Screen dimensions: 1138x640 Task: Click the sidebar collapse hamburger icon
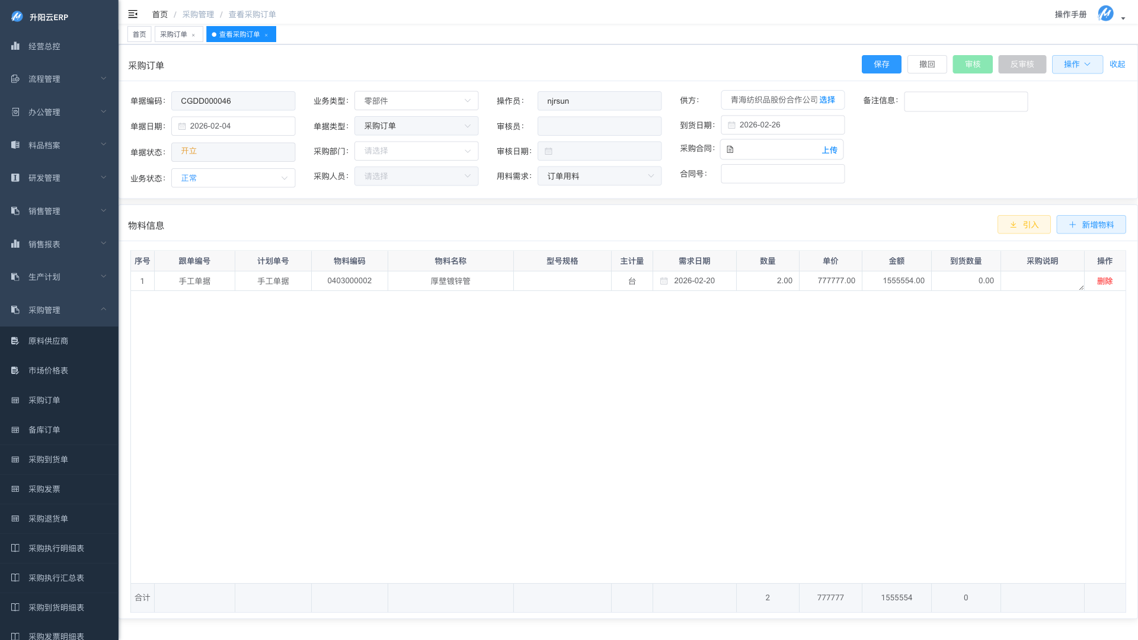(x=133, y=14)
